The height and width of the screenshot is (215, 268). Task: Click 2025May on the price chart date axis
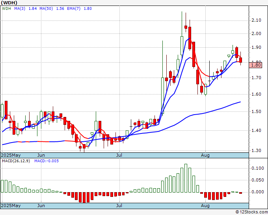coord(11,155)
